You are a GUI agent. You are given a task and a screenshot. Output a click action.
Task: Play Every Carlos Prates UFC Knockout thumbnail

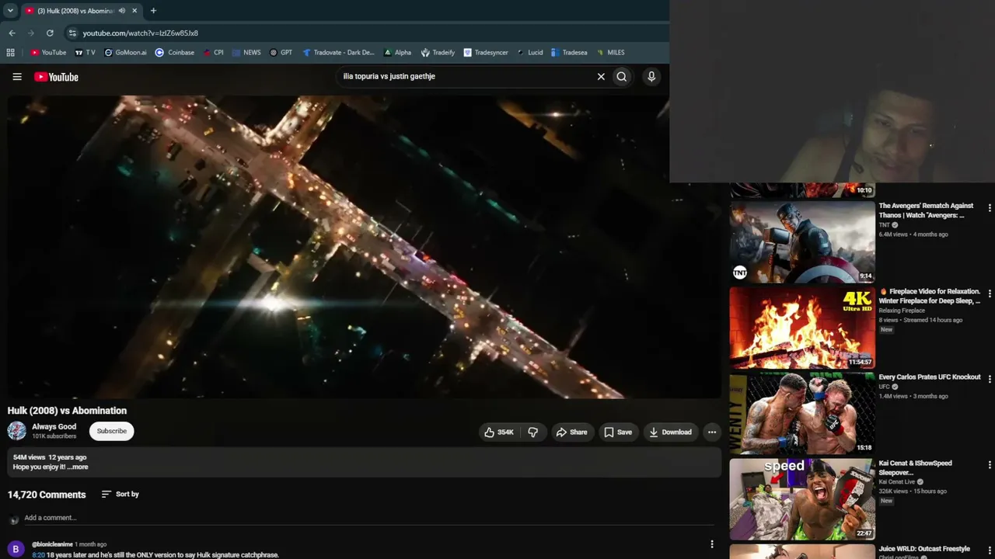[802, 413]
